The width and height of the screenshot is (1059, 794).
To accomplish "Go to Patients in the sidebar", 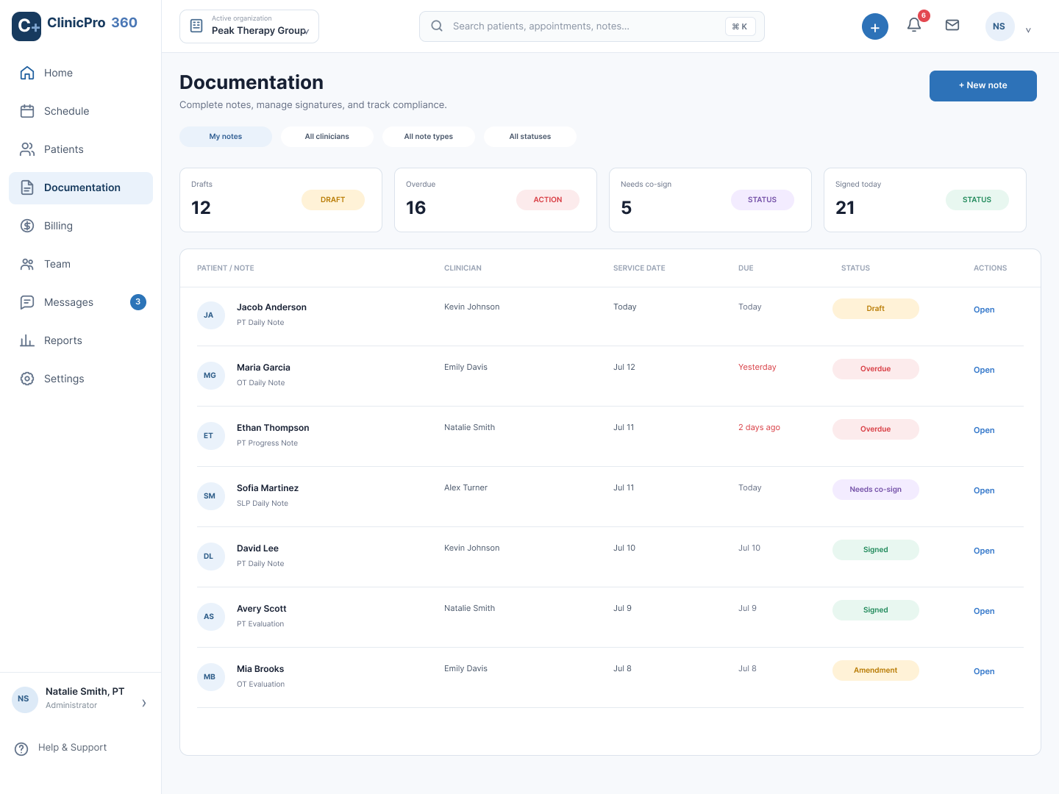I will [81, 149].
